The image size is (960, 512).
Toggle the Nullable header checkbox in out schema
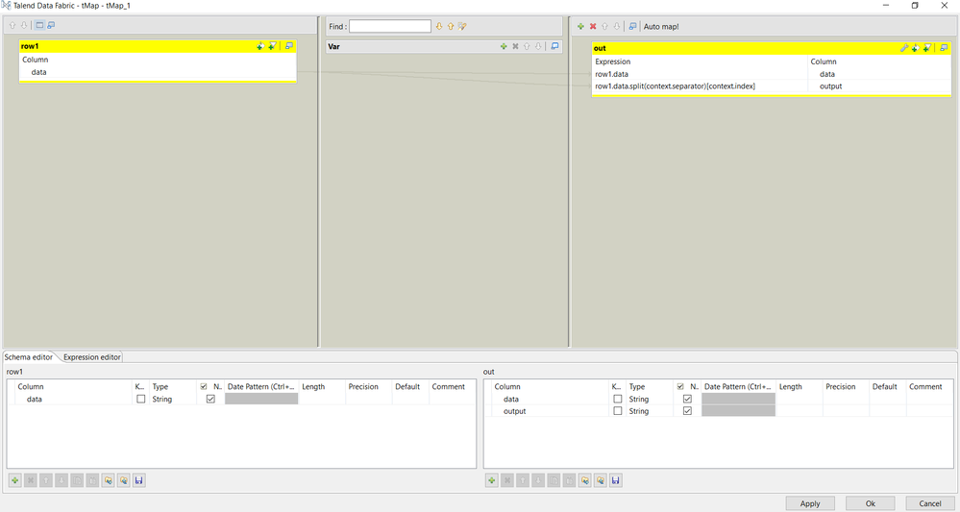[x=680, y=386]
